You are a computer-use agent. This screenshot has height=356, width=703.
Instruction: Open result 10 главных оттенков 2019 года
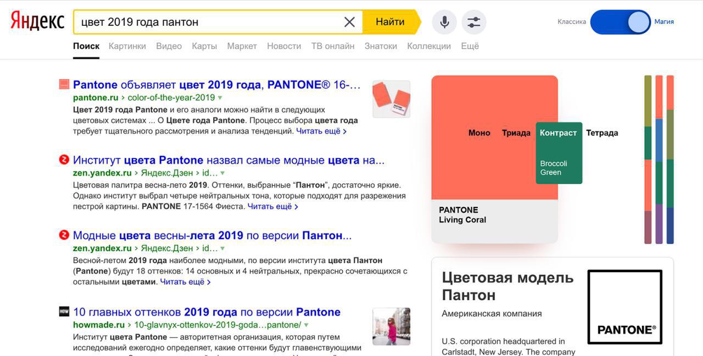click(x=207, y=312)
